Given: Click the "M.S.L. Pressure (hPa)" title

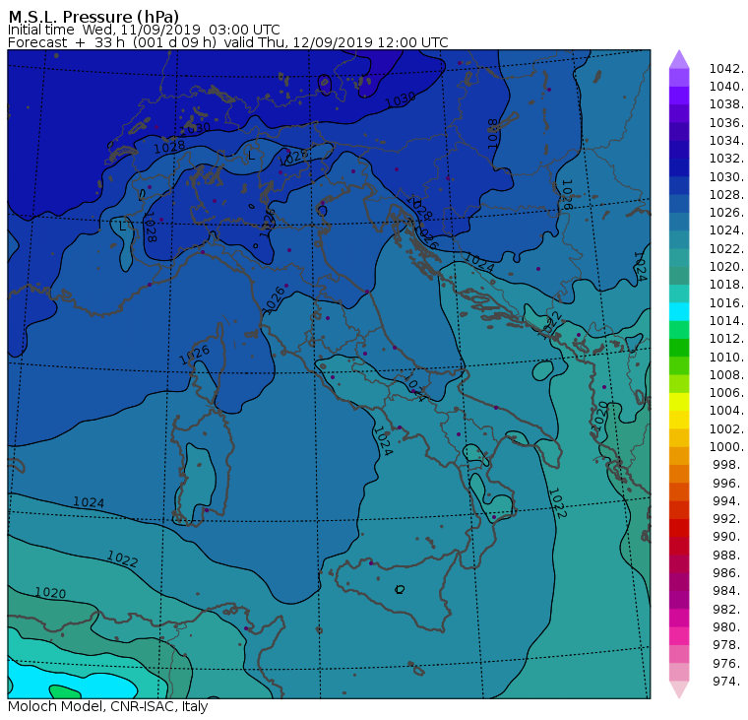Looking at the screenshot, I should (x=93, y=17).
